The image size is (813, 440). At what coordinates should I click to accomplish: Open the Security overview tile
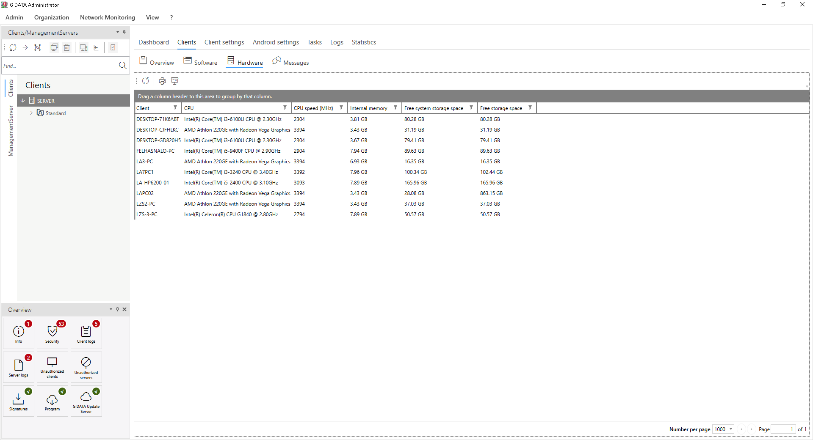click(53, 333)
